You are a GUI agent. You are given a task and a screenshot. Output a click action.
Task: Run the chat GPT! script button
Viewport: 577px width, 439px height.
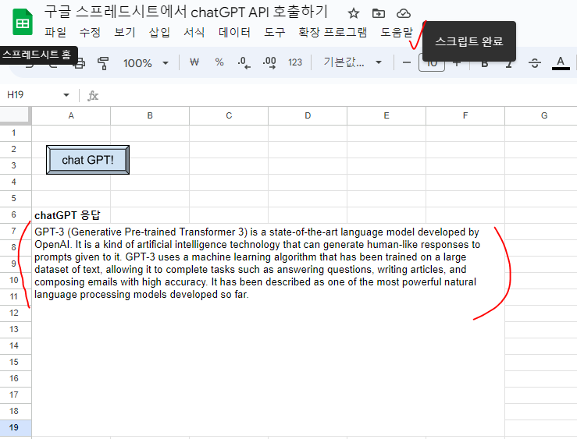click(87, 160)
